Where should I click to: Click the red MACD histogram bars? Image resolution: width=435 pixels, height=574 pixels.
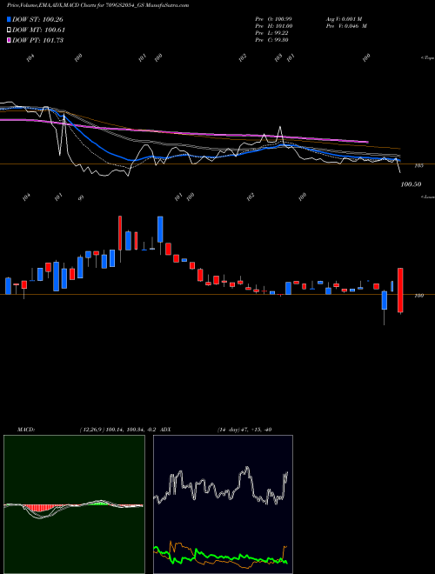(37, 509)
